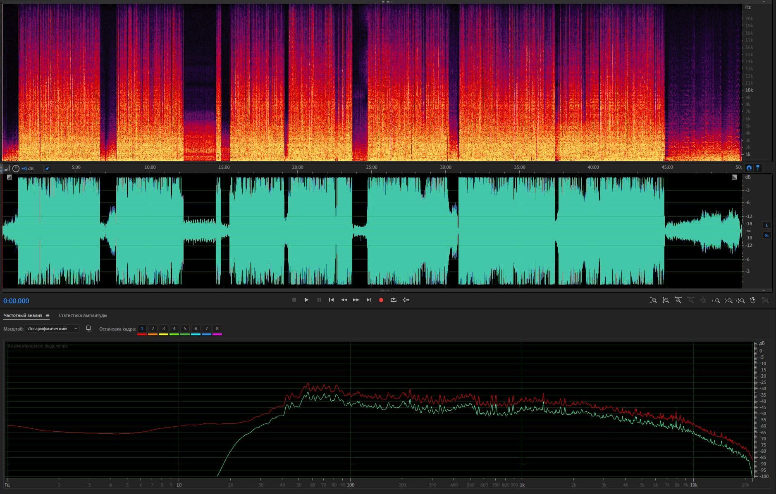Click the 0:00.000 timecode display
The width and height of the screenshot is (776, 494).
pos(17,301)
